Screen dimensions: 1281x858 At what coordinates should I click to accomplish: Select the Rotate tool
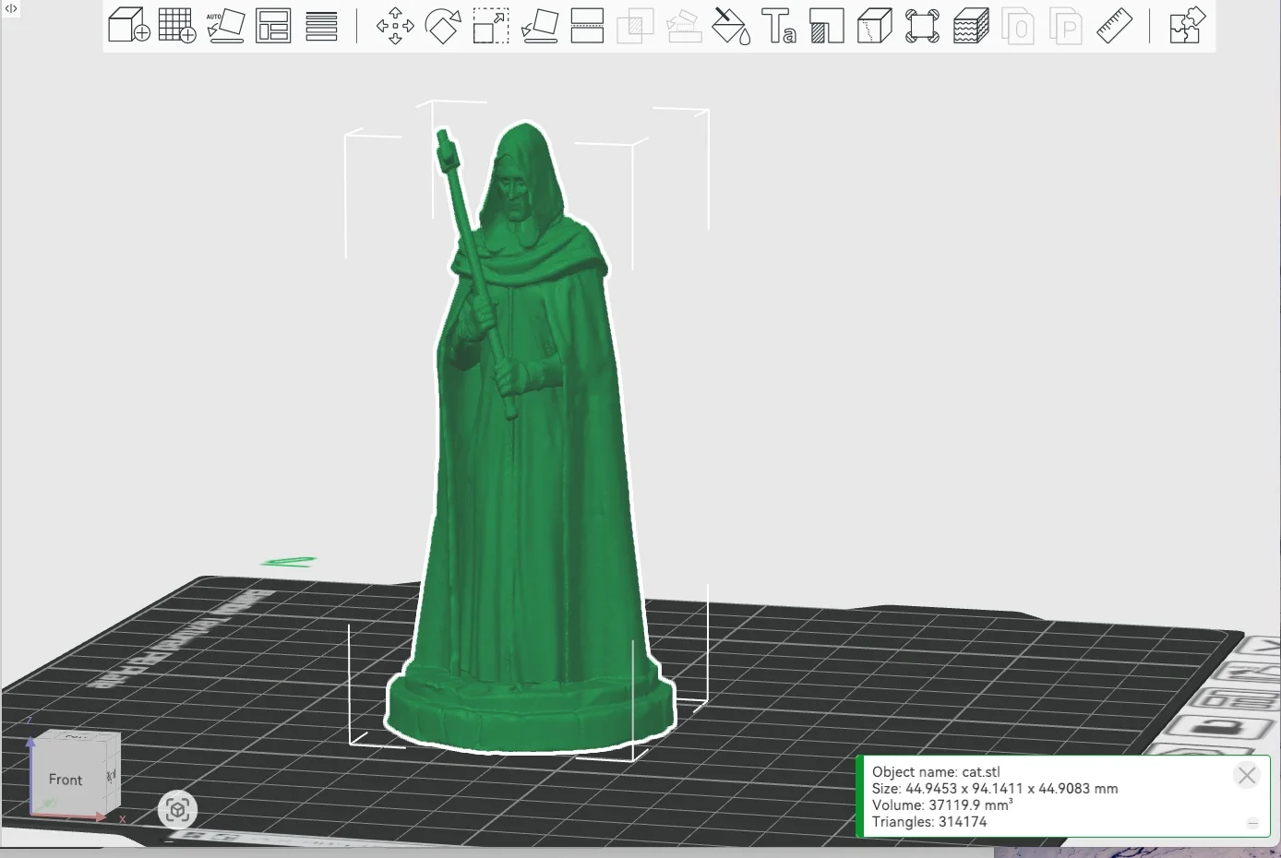tap(443, 26)
